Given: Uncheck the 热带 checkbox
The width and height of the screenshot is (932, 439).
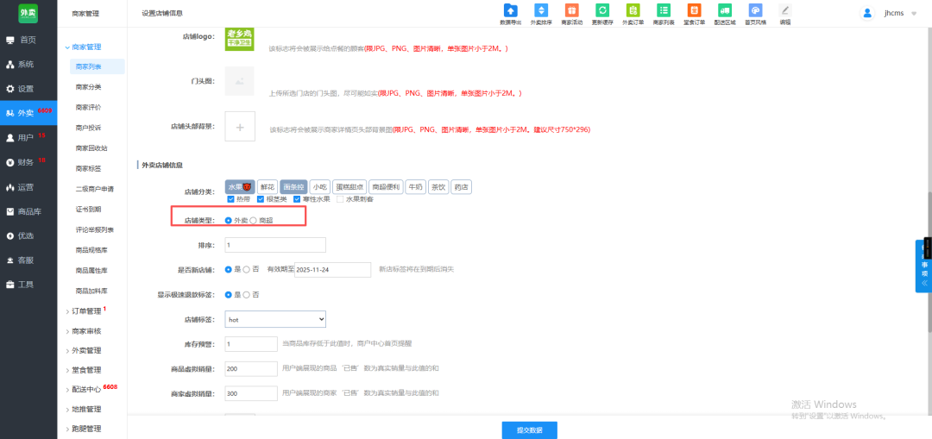Looking at the screenshot, I should tap(230, 199).
